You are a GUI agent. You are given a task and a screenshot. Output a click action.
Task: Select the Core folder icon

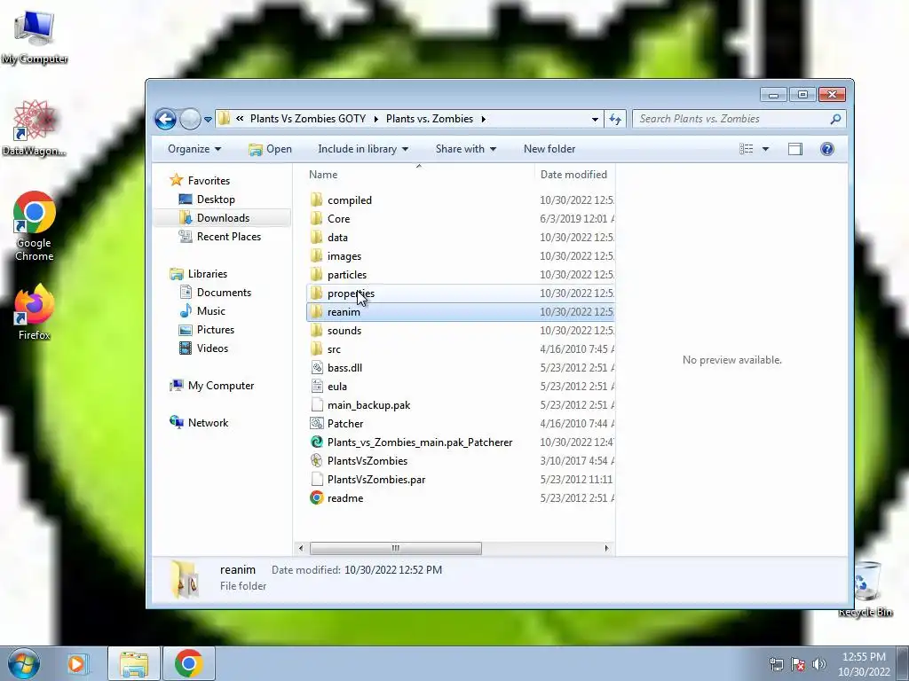point(317,218)
